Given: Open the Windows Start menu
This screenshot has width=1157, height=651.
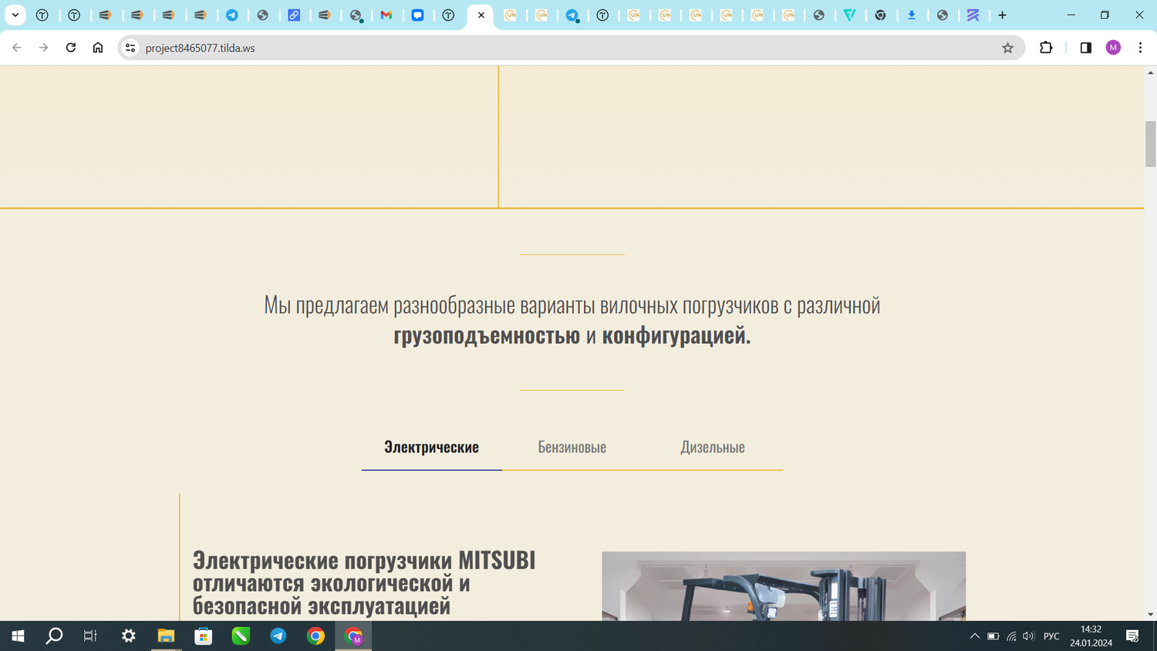Looking at the screenshot, I should (18, 636).
